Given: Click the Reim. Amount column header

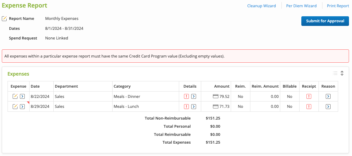Looking at the screenshot, I should 265,86.
